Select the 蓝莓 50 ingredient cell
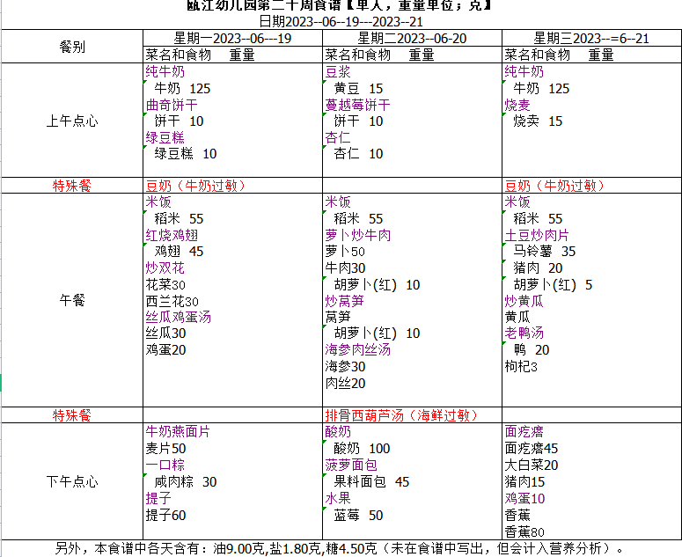 point(358,515)
